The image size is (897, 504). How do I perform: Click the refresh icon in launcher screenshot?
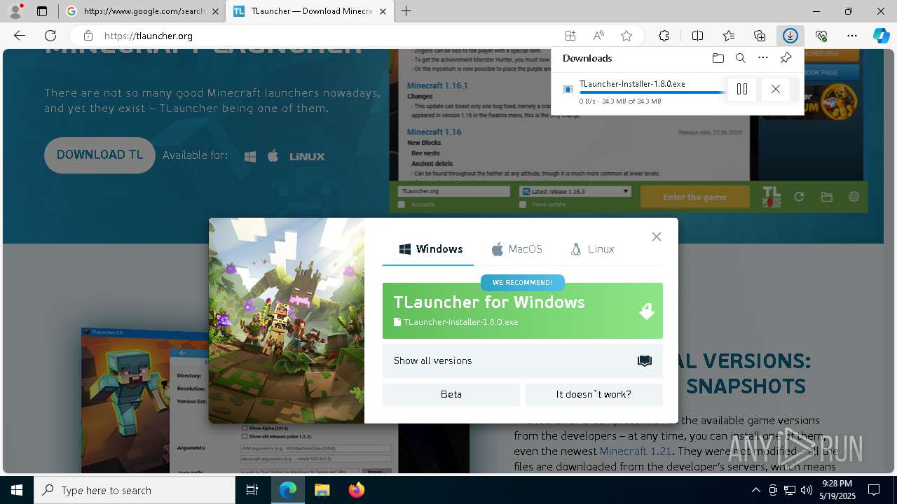799,197
